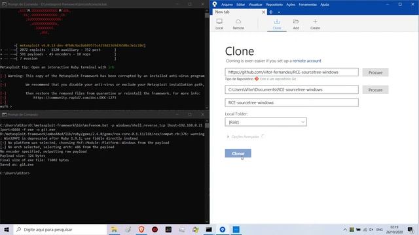The height and width of the screenshot is (235, 419).
Task: Click the repository URL input field
Action: (291, 72)
